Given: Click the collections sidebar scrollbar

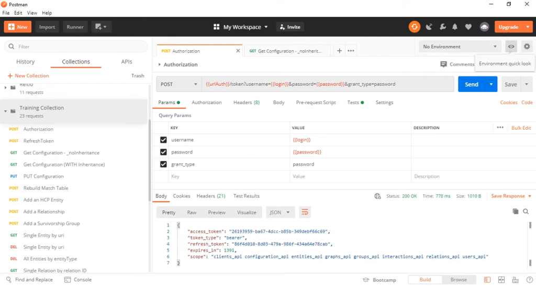Looking at the screenshot, I should tap(149, 161).
